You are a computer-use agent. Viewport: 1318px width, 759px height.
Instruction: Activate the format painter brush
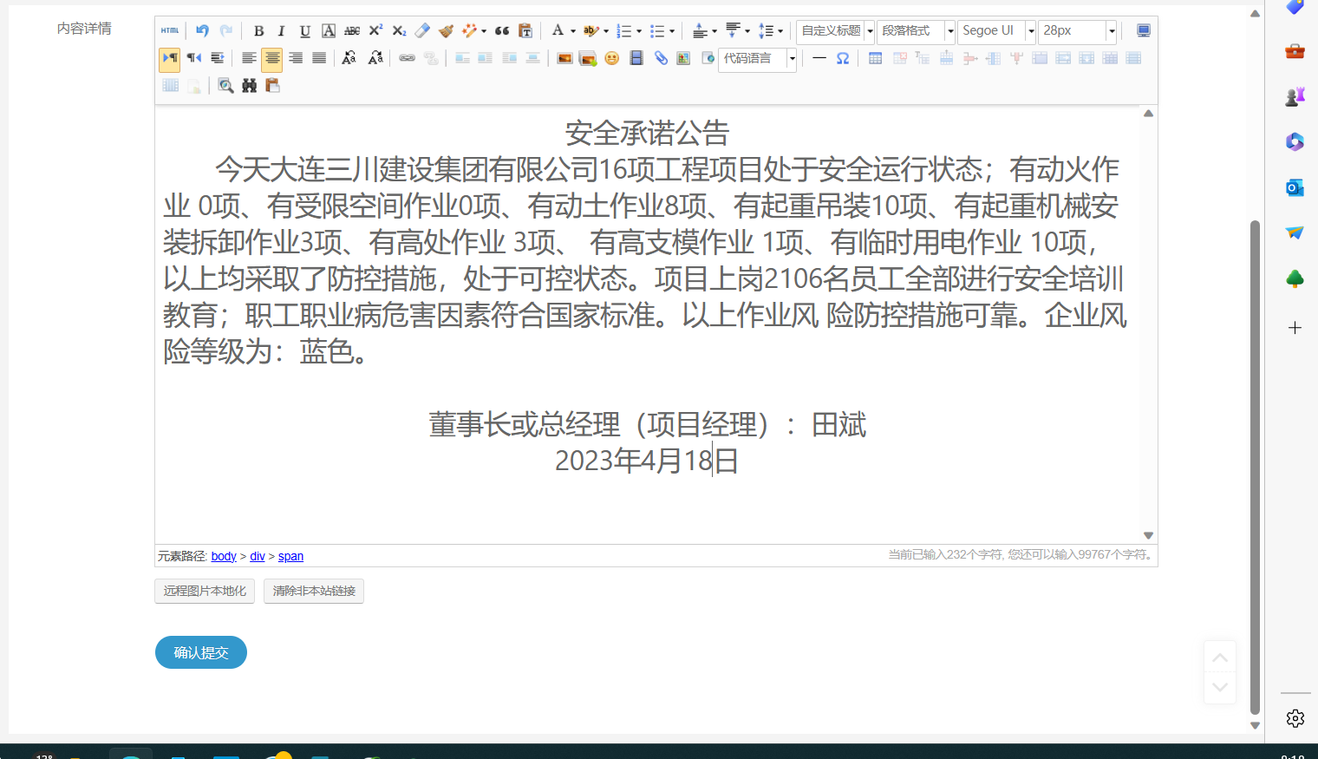tap(446, 31)
